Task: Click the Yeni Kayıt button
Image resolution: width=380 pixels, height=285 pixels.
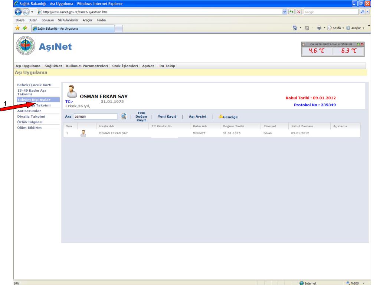Action: (x=167, y=117)
